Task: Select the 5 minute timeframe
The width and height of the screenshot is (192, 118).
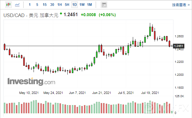Action: click(x=37, y=5)
